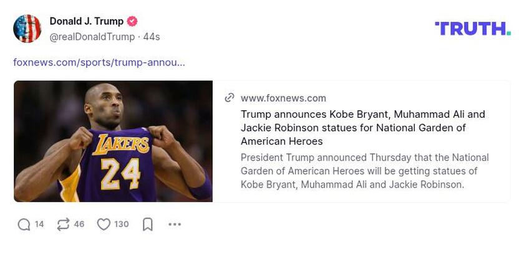This screenshot has height=253, width=524.
Task: Like the post with the heart icon
Action: 104,224
